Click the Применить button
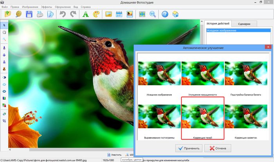Viewport: 274px width, 162px height. point(189,148)
